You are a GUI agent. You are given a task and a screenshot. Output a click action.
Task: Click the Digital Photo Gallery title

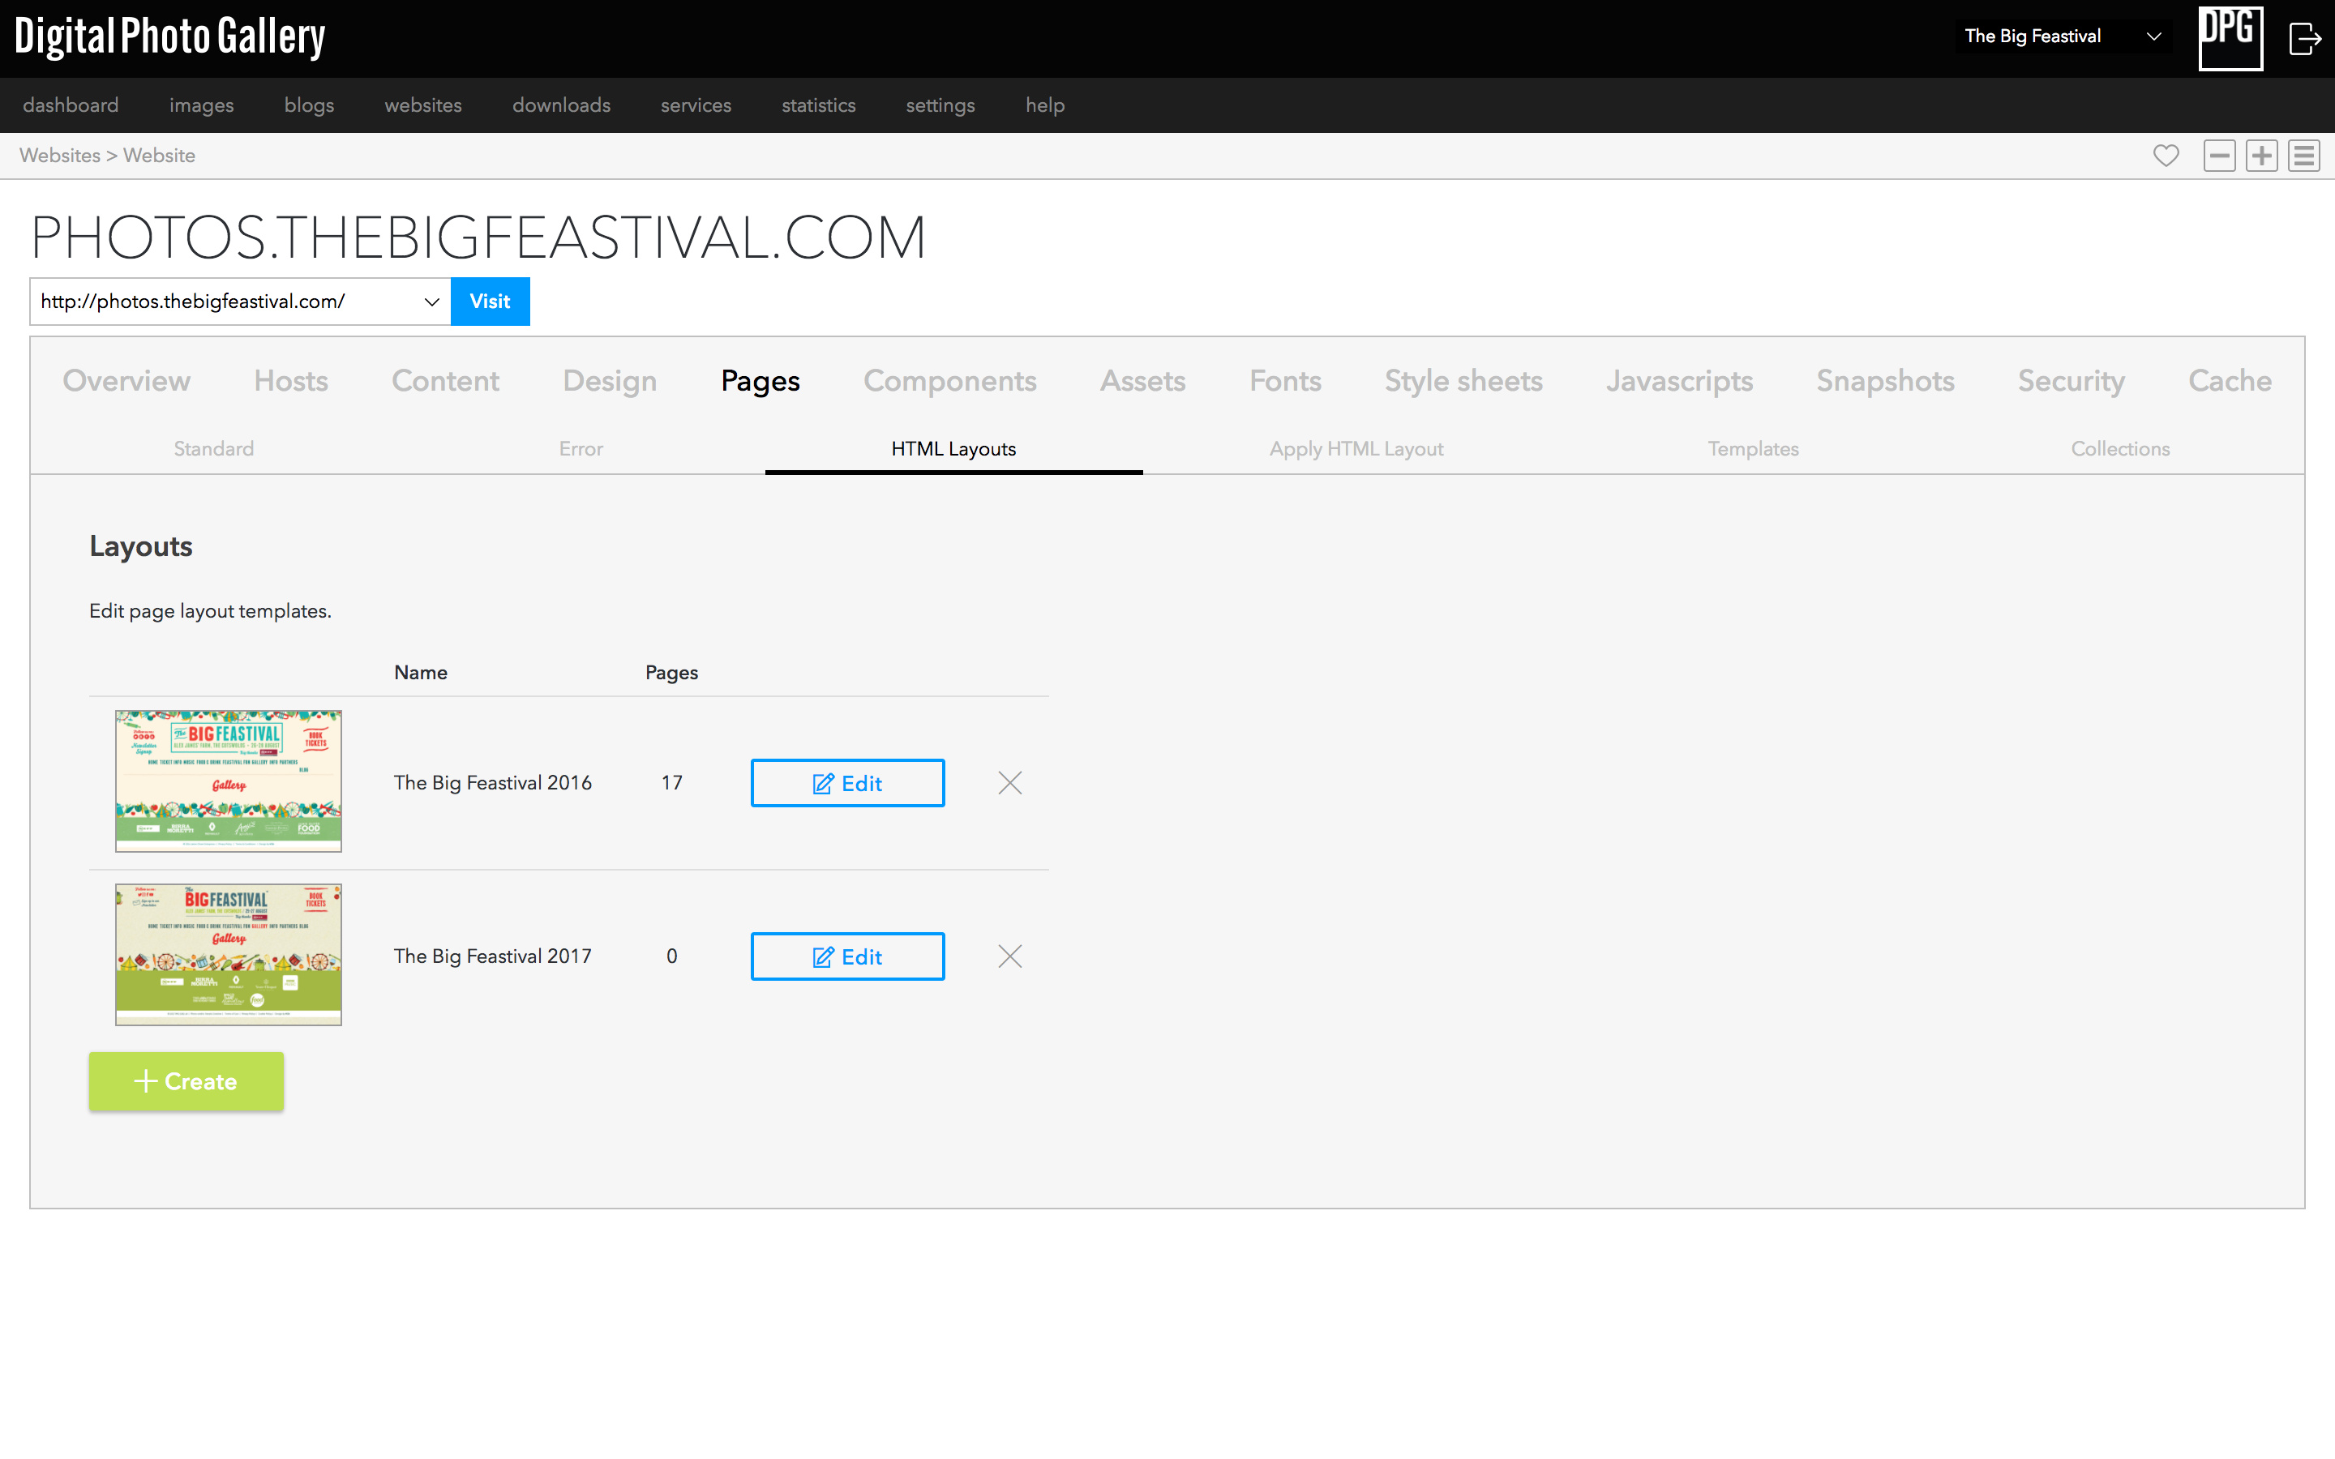point(169,36)
